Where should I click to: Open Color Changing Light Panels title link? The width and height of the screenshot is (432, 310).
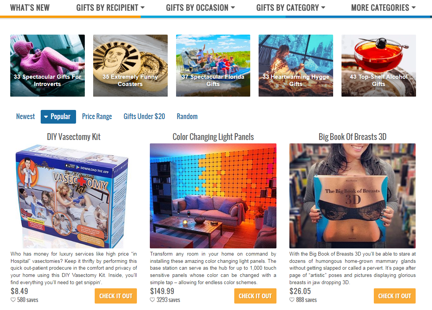213,137
